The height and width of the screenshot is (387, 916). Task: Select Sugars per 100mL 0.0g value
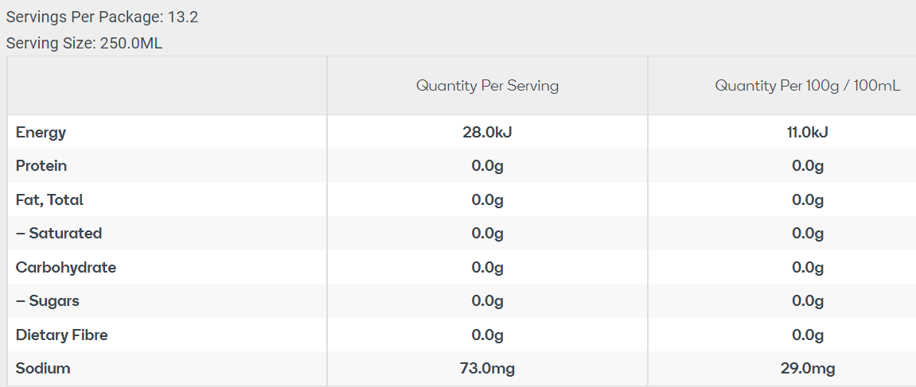[x=807, y=301]
